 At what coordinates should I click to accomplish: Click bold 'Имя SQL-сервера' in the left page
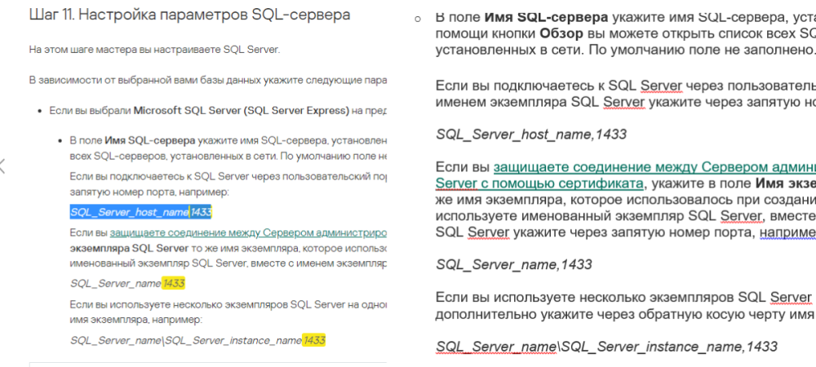pyautogui.click(x=150, y=140)
